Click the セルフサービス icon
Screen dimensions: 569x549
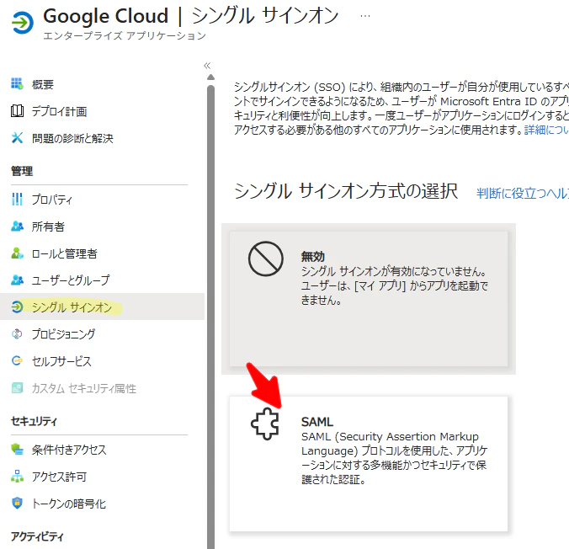pyautogui.click(x=17, y=360)
